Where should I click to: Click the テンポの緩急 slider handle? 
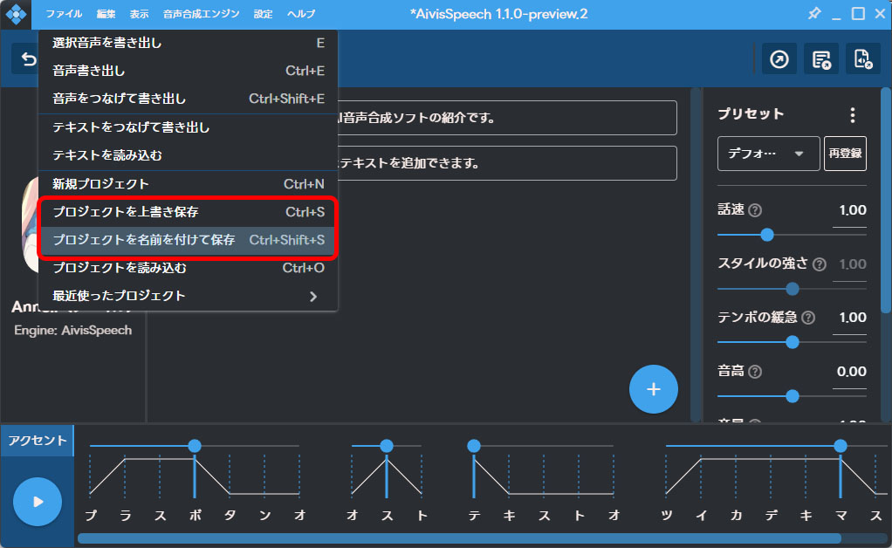pyautogui.click(x=792, y=342)
